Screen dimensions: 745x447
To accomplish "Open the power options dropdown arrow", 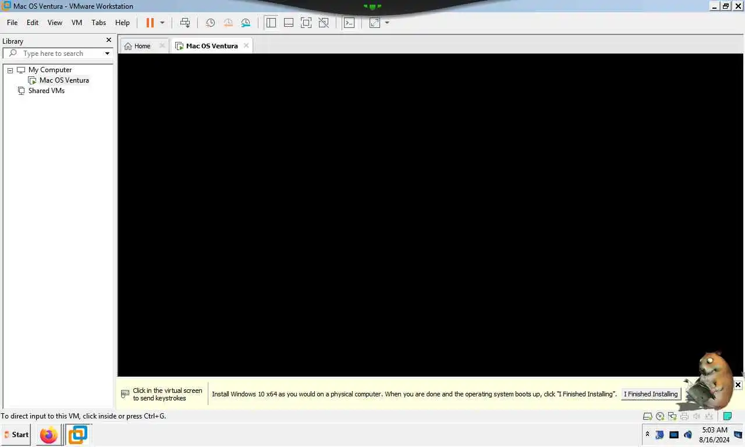I will pos(162,23).
